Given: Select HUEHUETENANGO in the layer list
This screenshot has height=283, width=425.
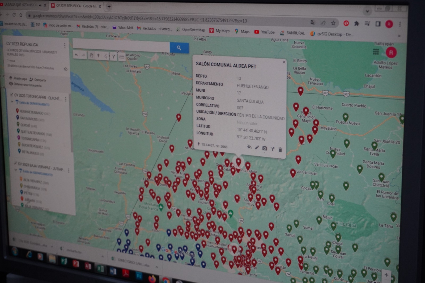Looking at the screenshot, I should click(x=33, y=112).
